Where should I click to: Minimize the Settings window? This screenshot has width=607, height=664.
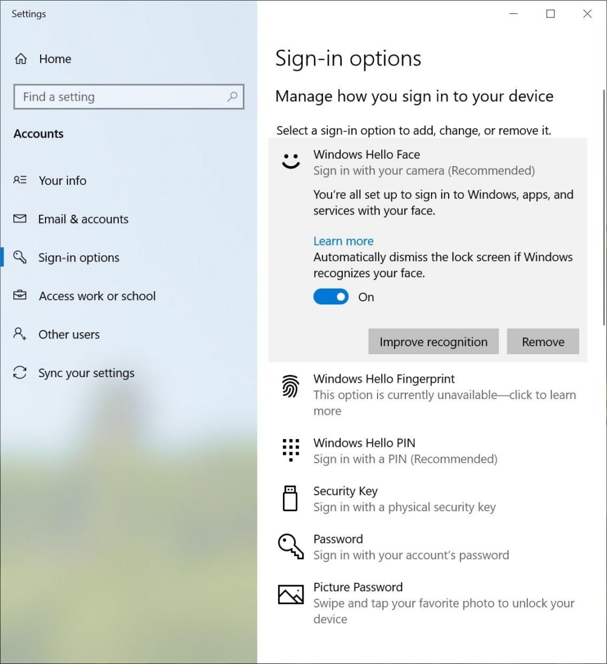(514, 13)
